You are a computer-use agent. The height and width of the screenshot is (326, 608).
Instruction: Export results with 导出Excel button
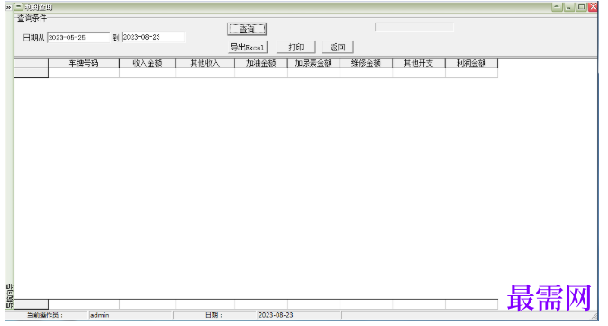tap(248, 48)
